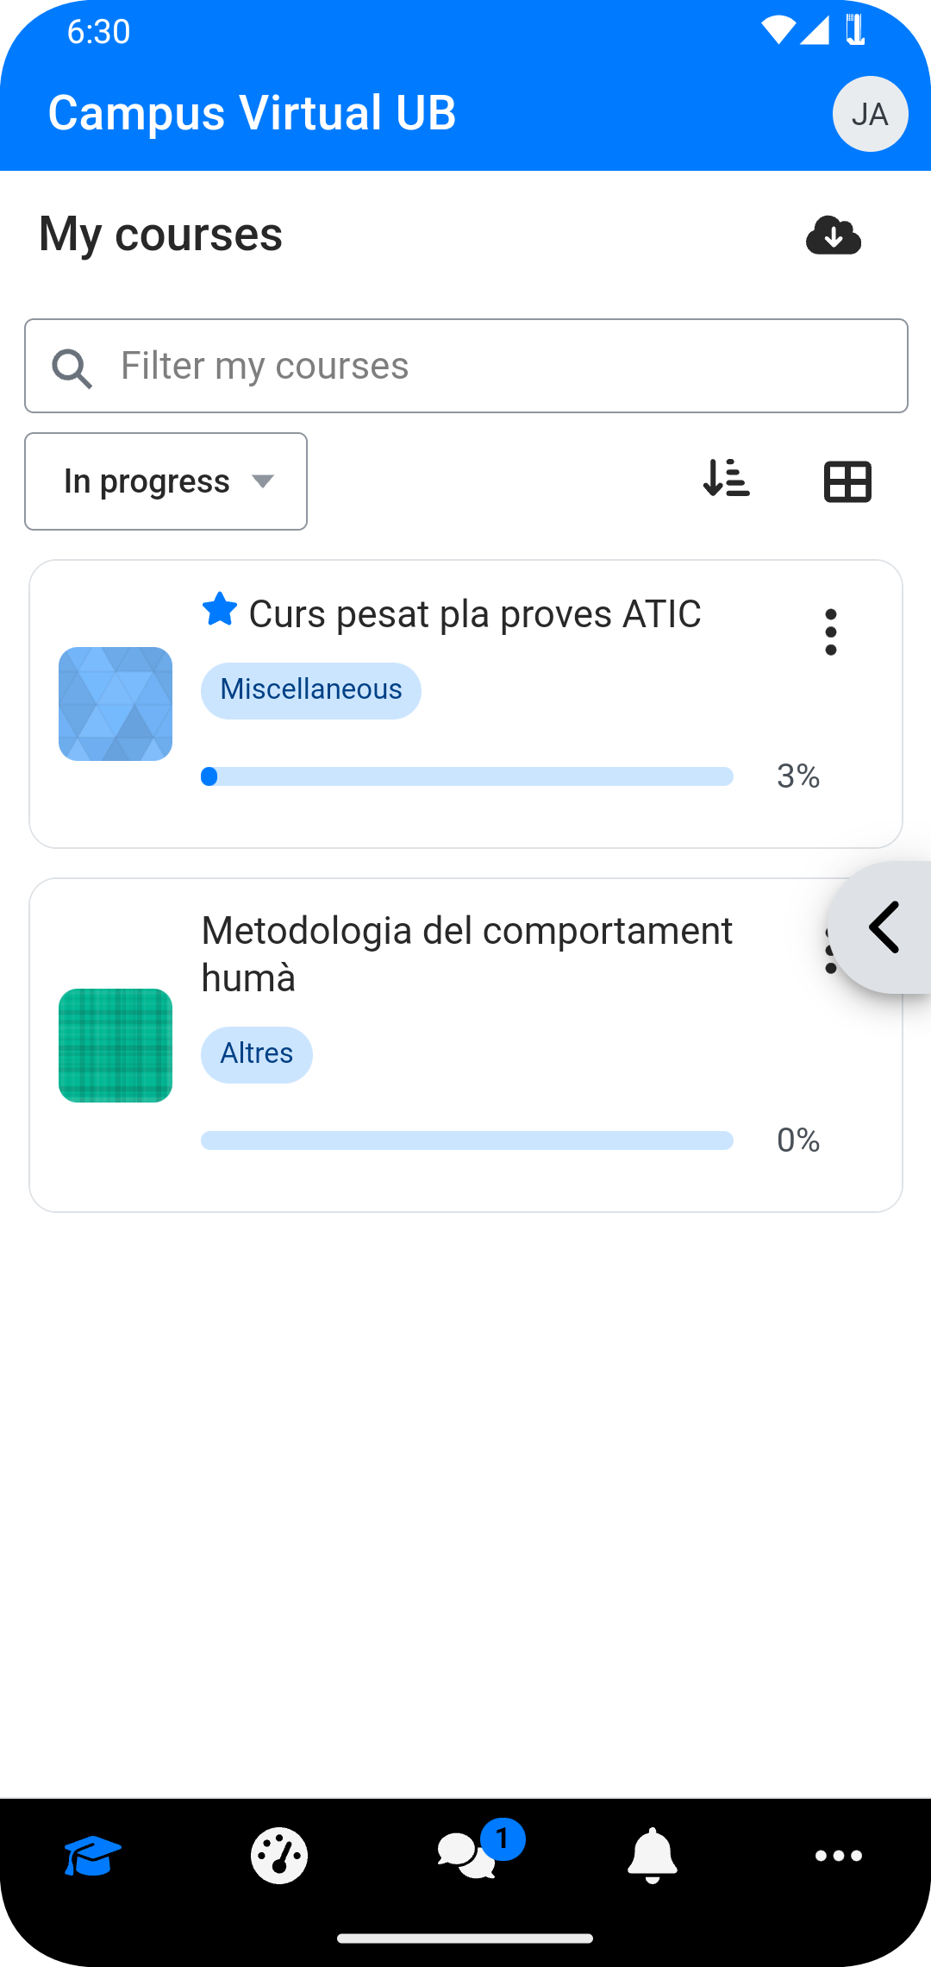Open the More menu in bottom bar
Viewport: 931px width, 1967px height.
coord(839,1855)
